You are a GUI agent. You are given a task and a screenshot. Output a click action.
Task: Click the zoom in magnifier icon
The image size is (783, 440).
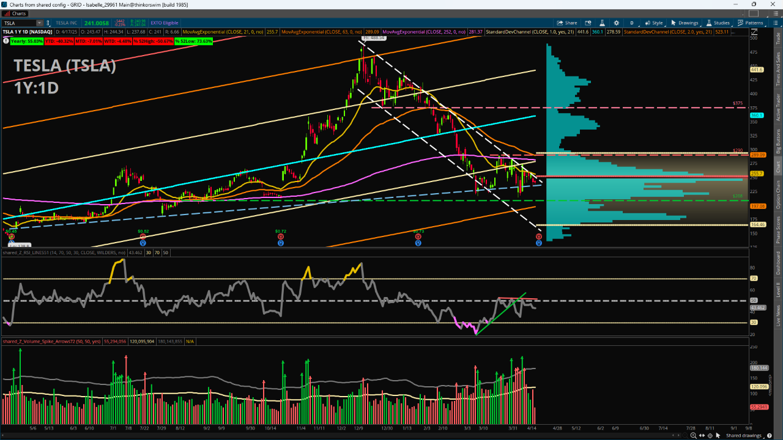pos(693,436)
